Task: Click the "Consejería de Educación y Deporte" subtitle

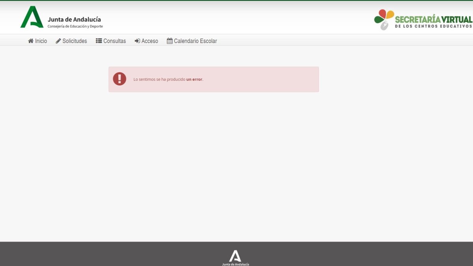Action: pos(75,26)
